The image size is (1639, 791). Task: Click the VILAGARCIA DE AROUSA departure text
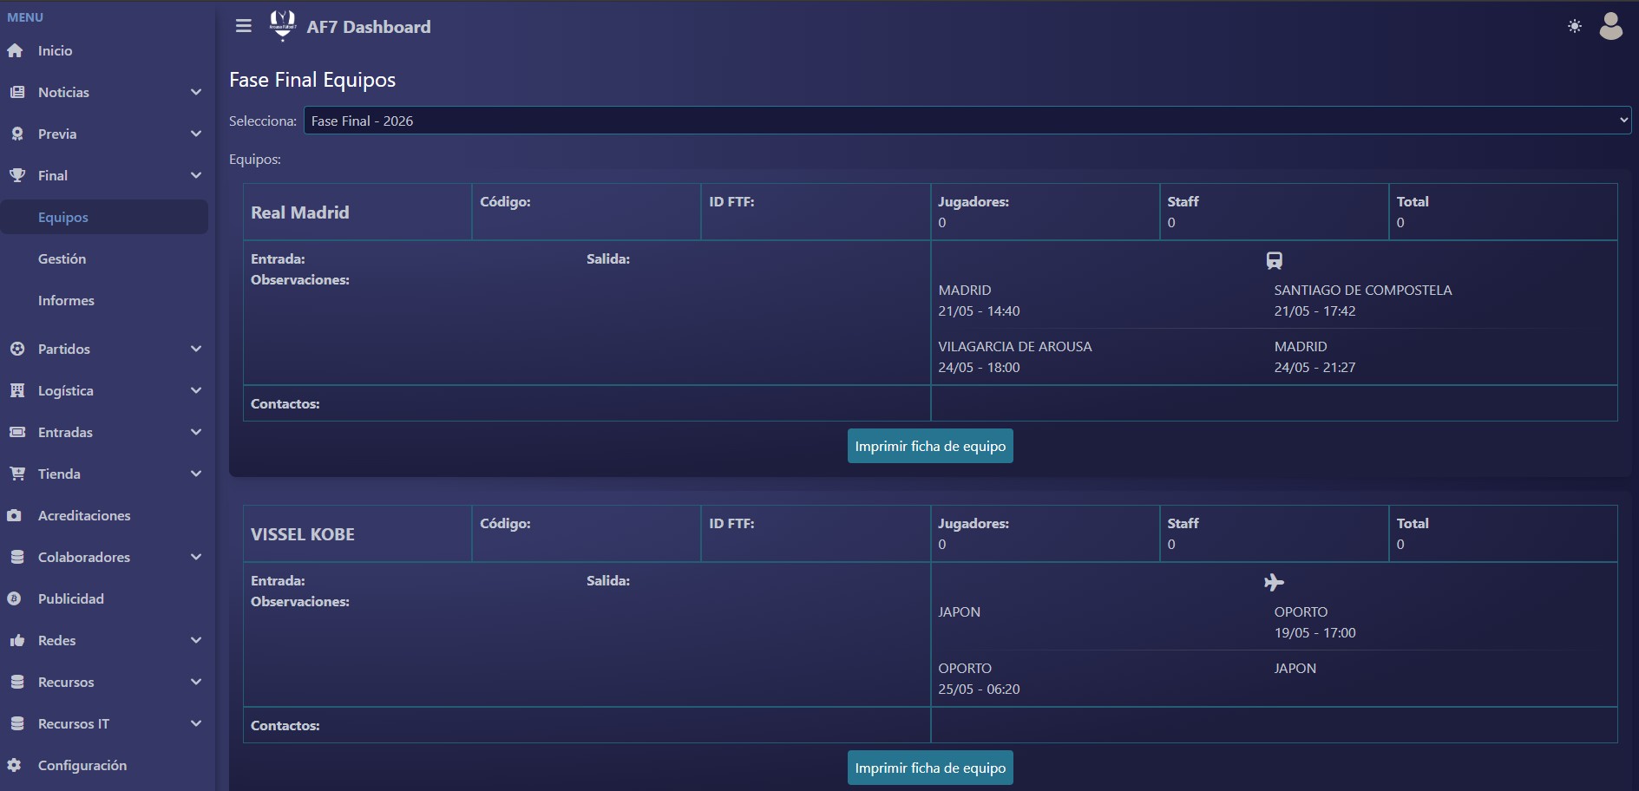coord(1015,346)
